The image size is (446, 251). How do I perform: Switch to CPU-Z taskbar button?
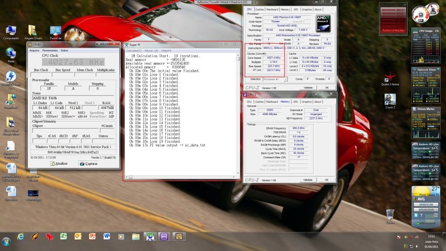pos(164,237)
